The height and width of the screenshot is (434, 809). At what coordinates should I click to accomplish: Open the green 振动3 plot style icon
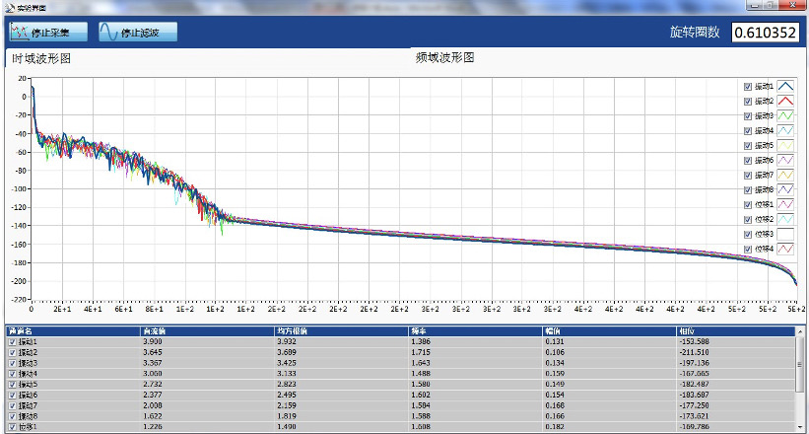(786, 116)
